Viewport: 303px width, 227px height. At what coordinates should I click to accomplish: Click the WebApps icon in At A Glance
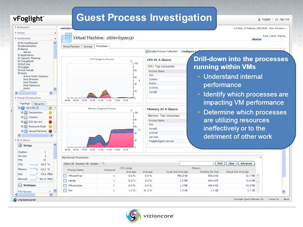tap(20, 185)
